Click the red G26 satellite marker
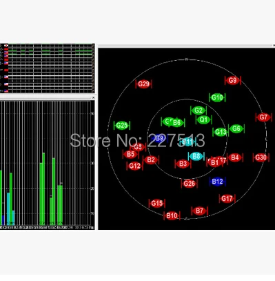Image resolution: width=275 pixels, height=281 pixels. pyautogui.click(x=190, y=184)
